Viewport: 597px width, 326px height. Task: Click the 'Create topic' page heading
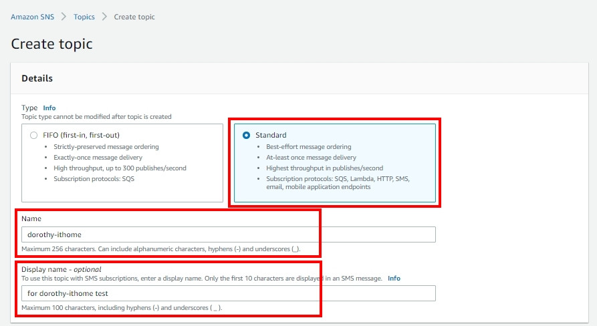click(51, 44)
